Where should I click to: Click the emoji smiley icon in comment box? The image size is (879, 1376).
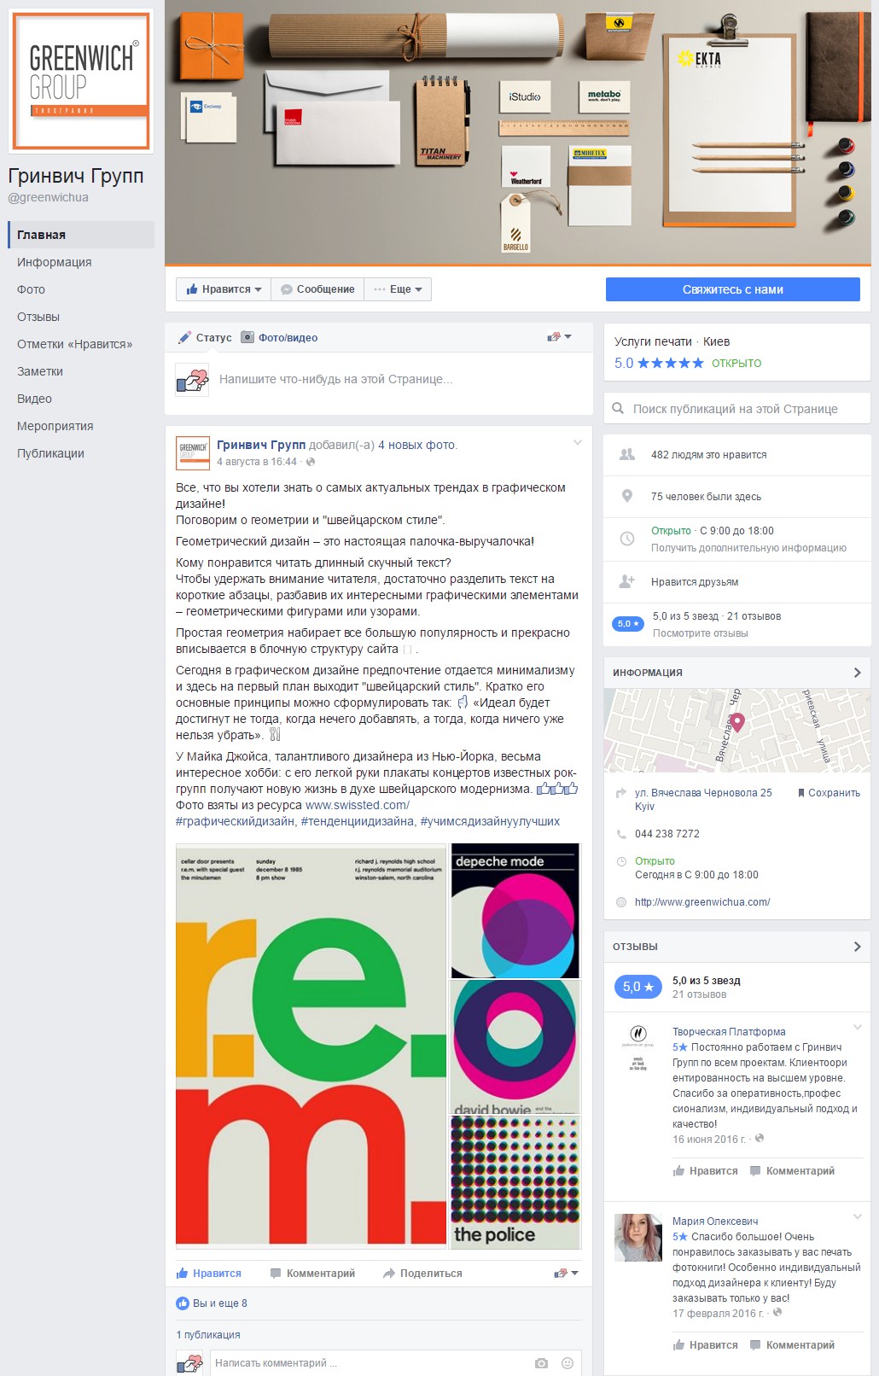pos(568,1363)
